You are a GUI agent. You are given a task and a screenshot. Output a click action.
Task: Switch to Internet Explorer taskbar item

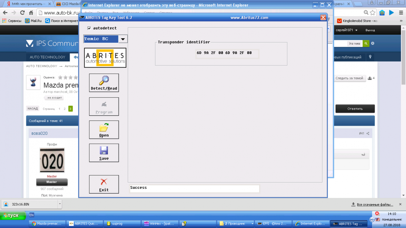coord(311,224)
